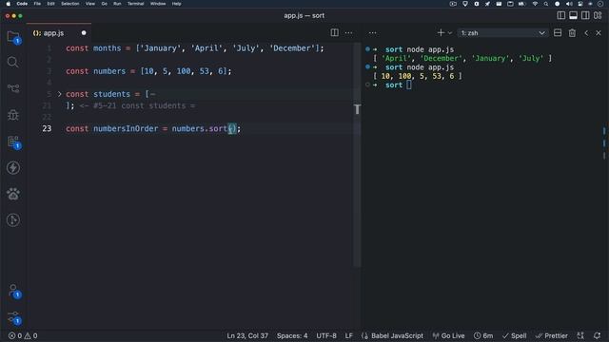Screen dimensions: 609x342
Task: Open the Accounts menu icon
Action: click(x=13, y=291)
